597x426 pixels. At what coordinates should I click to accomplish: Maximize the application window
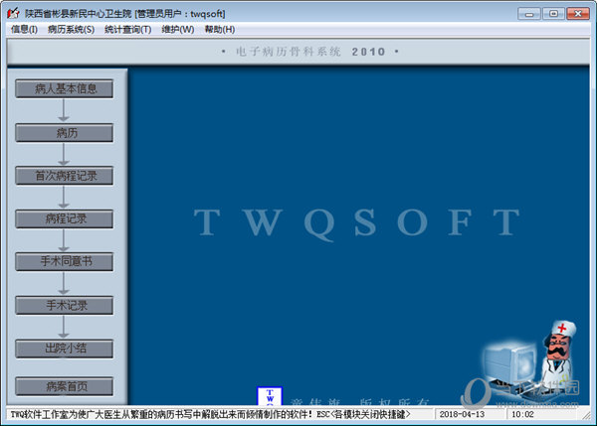tap(553, 14)
